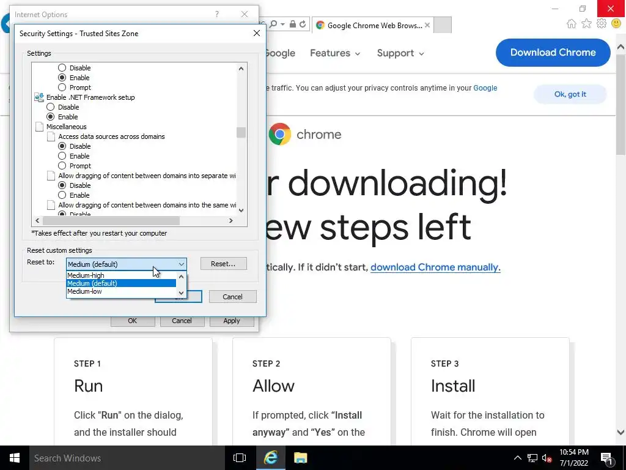Open the Reset to combo box
The height and width of the screenshot is (470, 626).
126,264
